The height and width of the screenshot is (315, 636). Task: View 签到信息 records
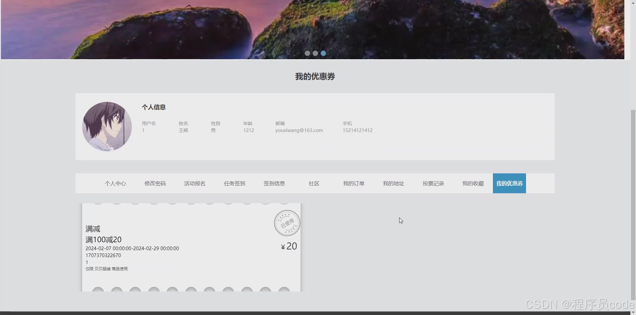pyautogui.click(x=274, y=183)
